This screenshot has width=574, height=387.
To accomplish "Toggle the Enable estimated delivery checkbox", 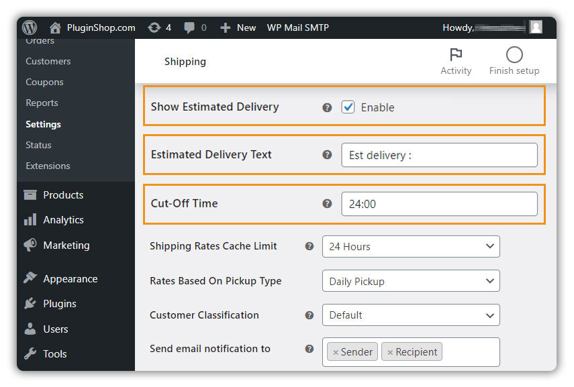I will point(348,107).
